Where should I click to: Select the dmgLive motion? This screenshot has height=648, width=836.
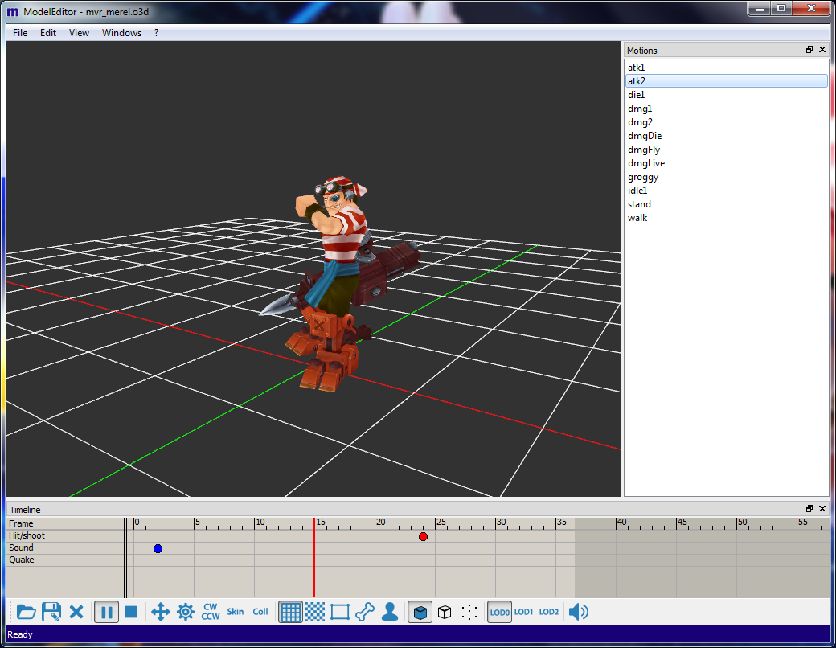click(x=726, y=163)
